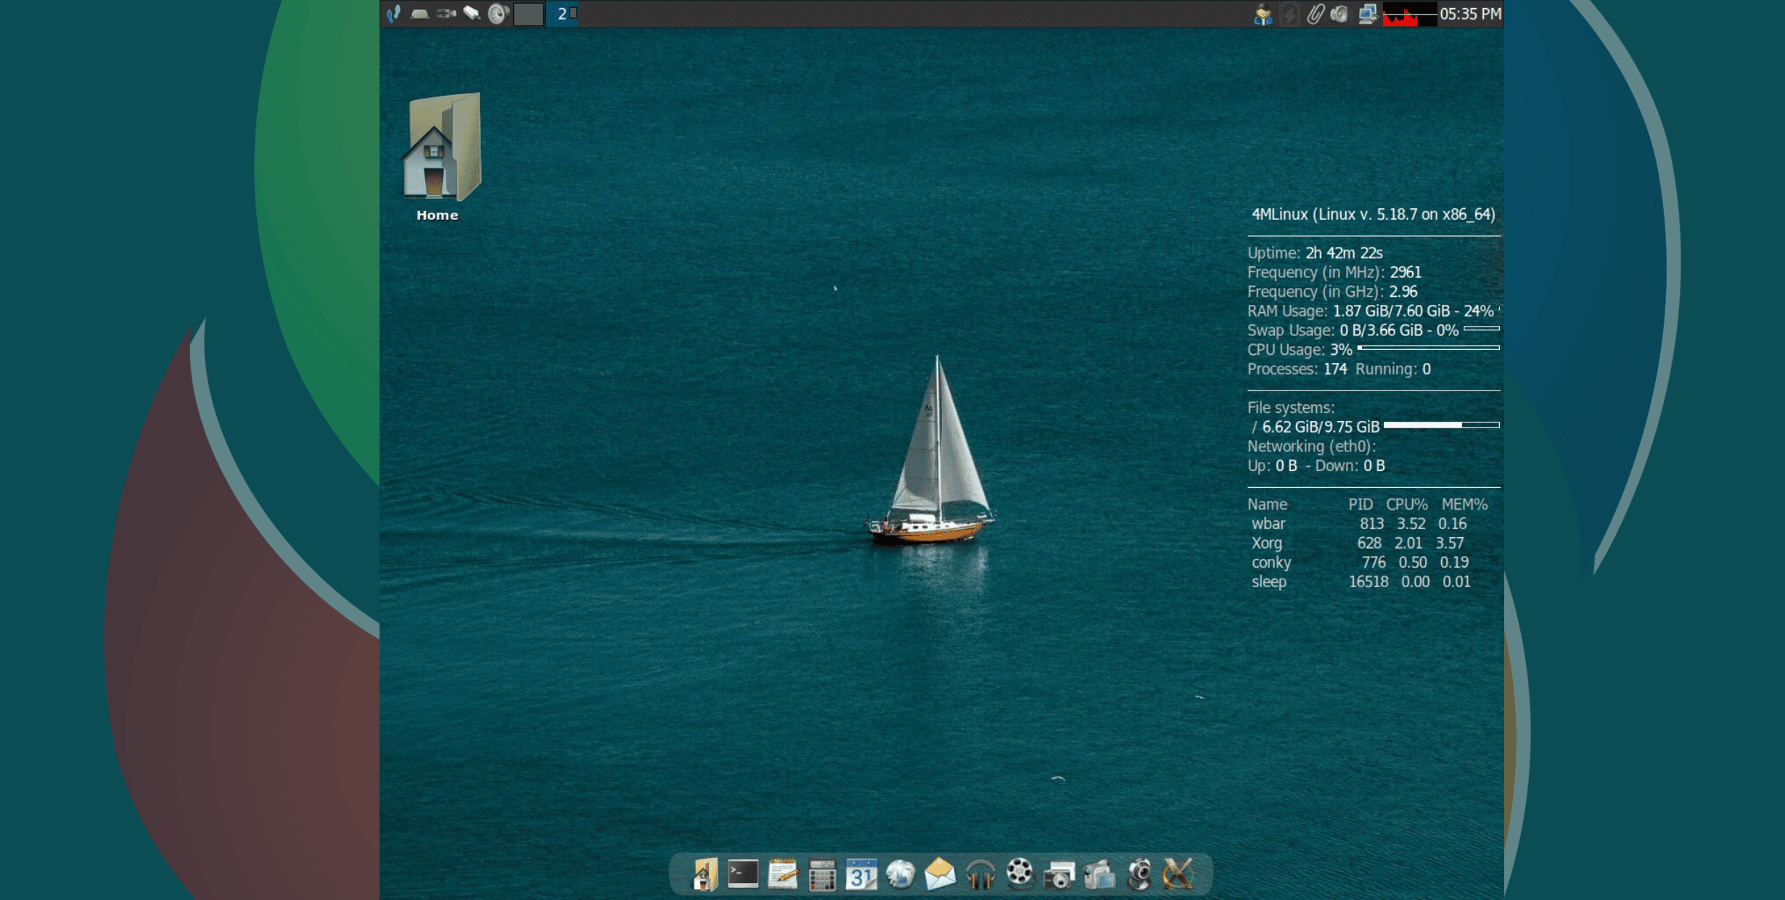Click the lightning bolt power tray icon
1785x900 pixels.
(1289, 14)
